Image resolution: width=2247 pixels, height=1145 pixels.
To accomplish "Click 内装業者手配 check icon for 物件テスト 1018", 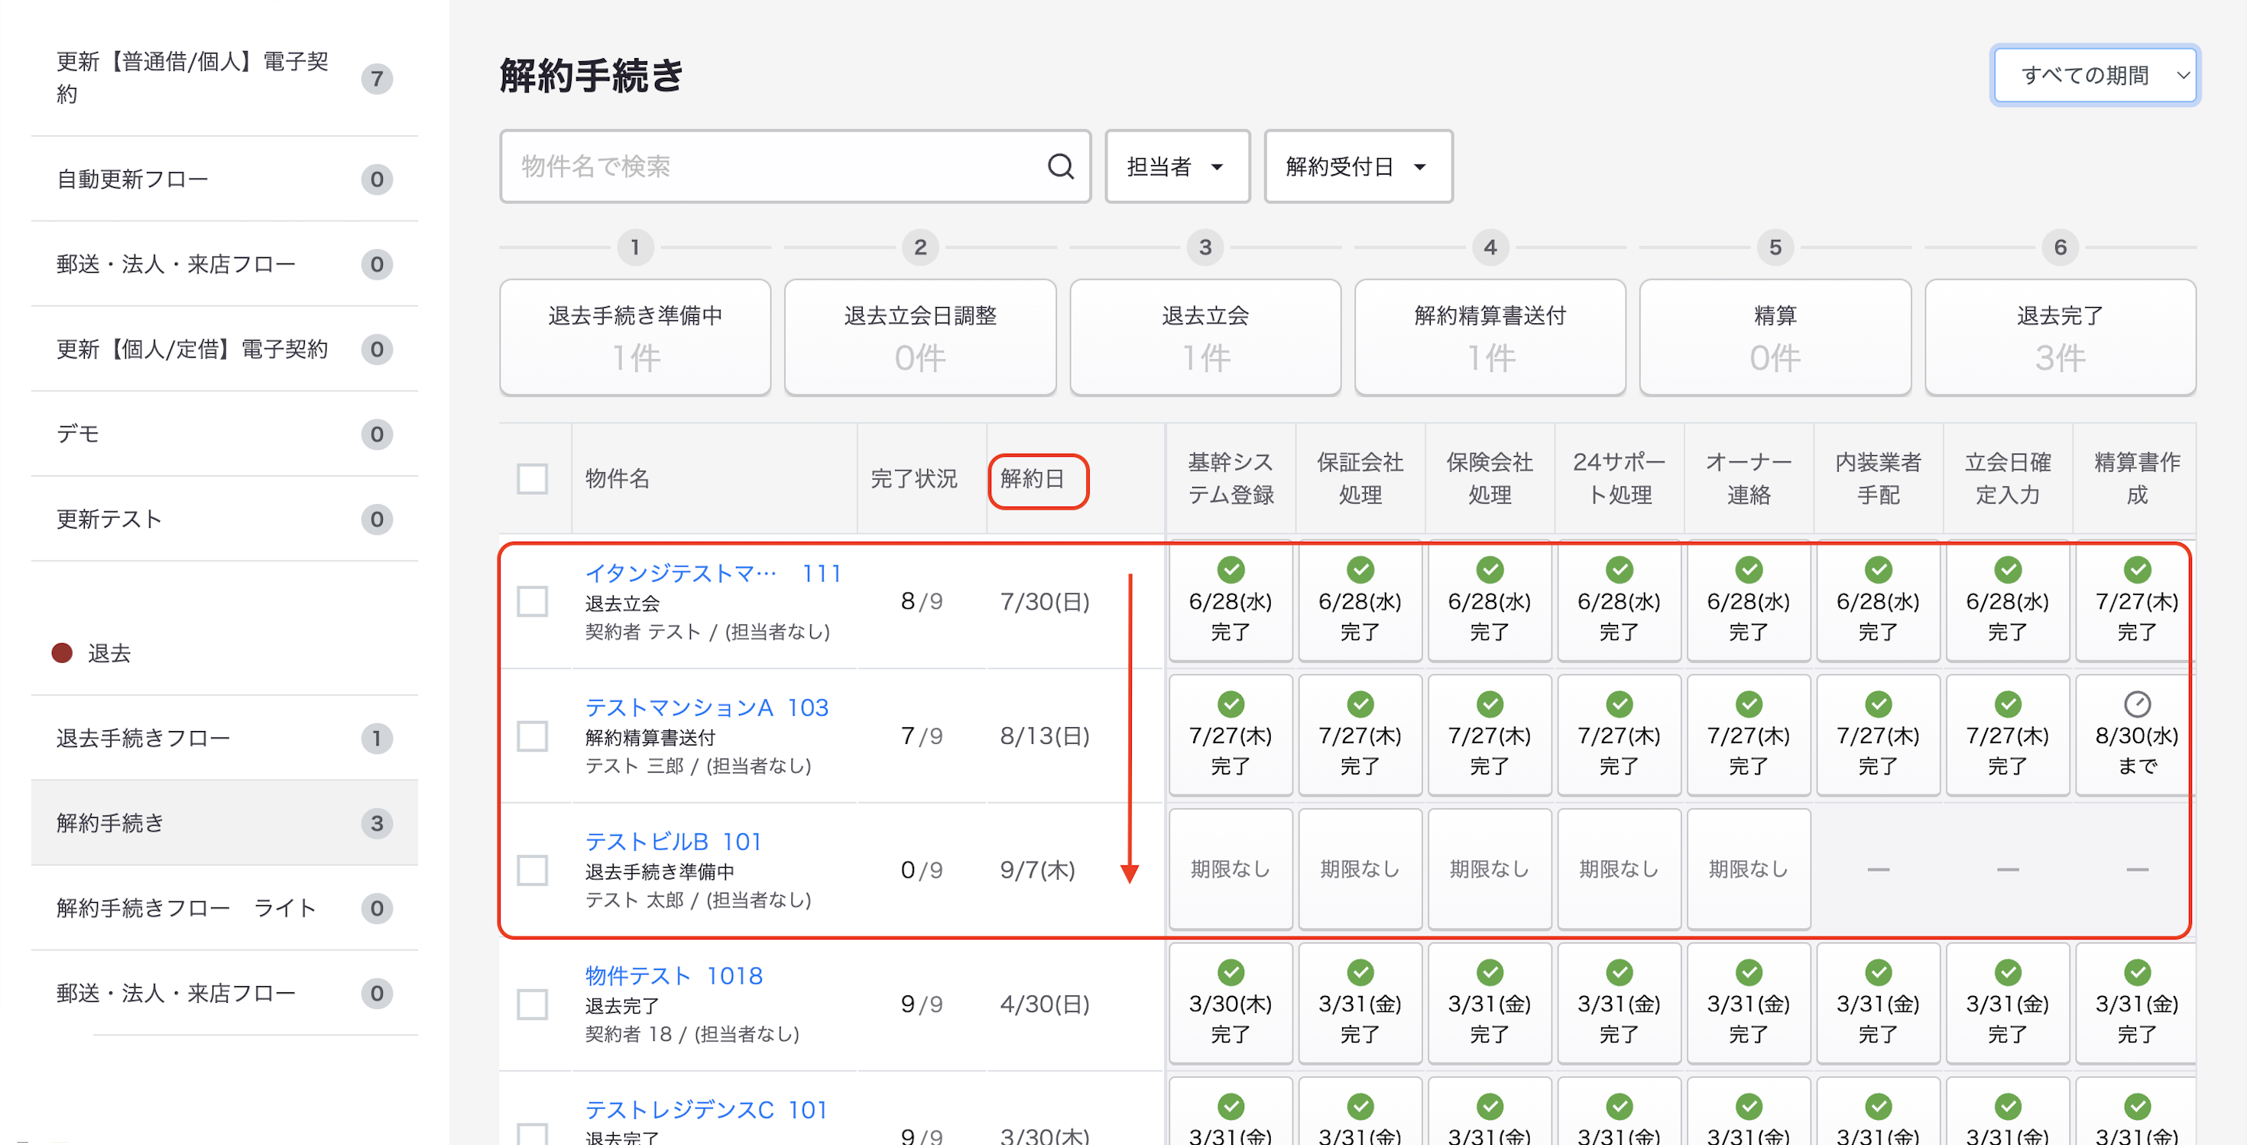I will coord(1878,972).
